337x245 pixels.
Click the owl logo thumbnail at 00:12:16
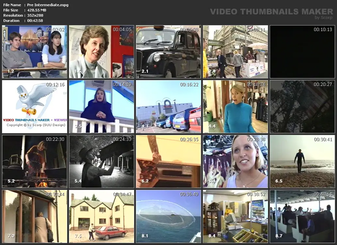pos(35,106)
